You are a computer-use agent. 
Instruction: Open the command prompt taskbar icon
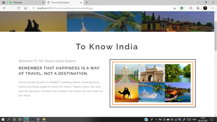tap(32, 119)
